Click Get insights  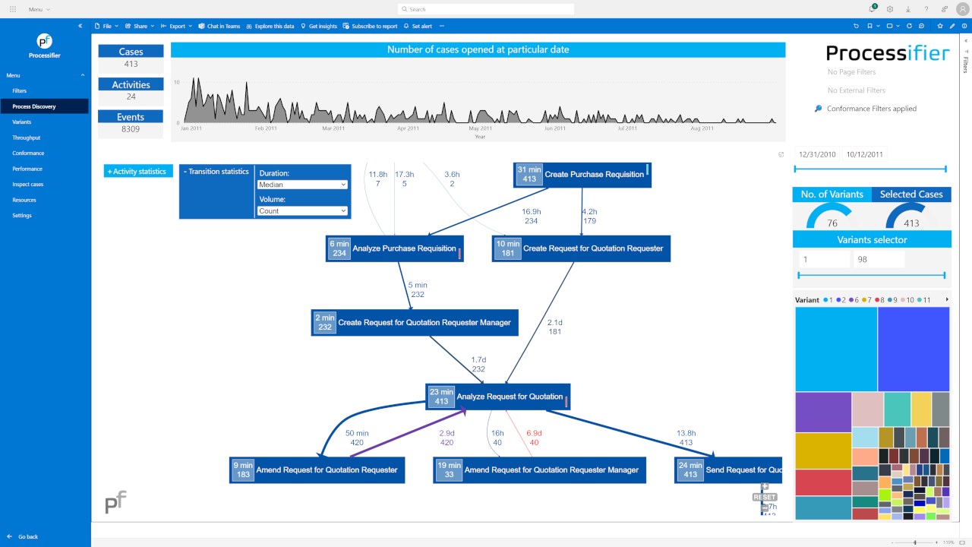(319, 26)
